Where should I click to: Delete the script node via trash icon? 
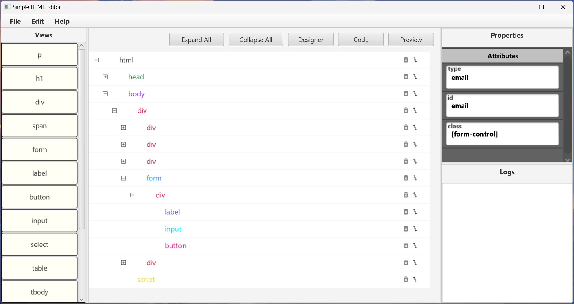406,279
